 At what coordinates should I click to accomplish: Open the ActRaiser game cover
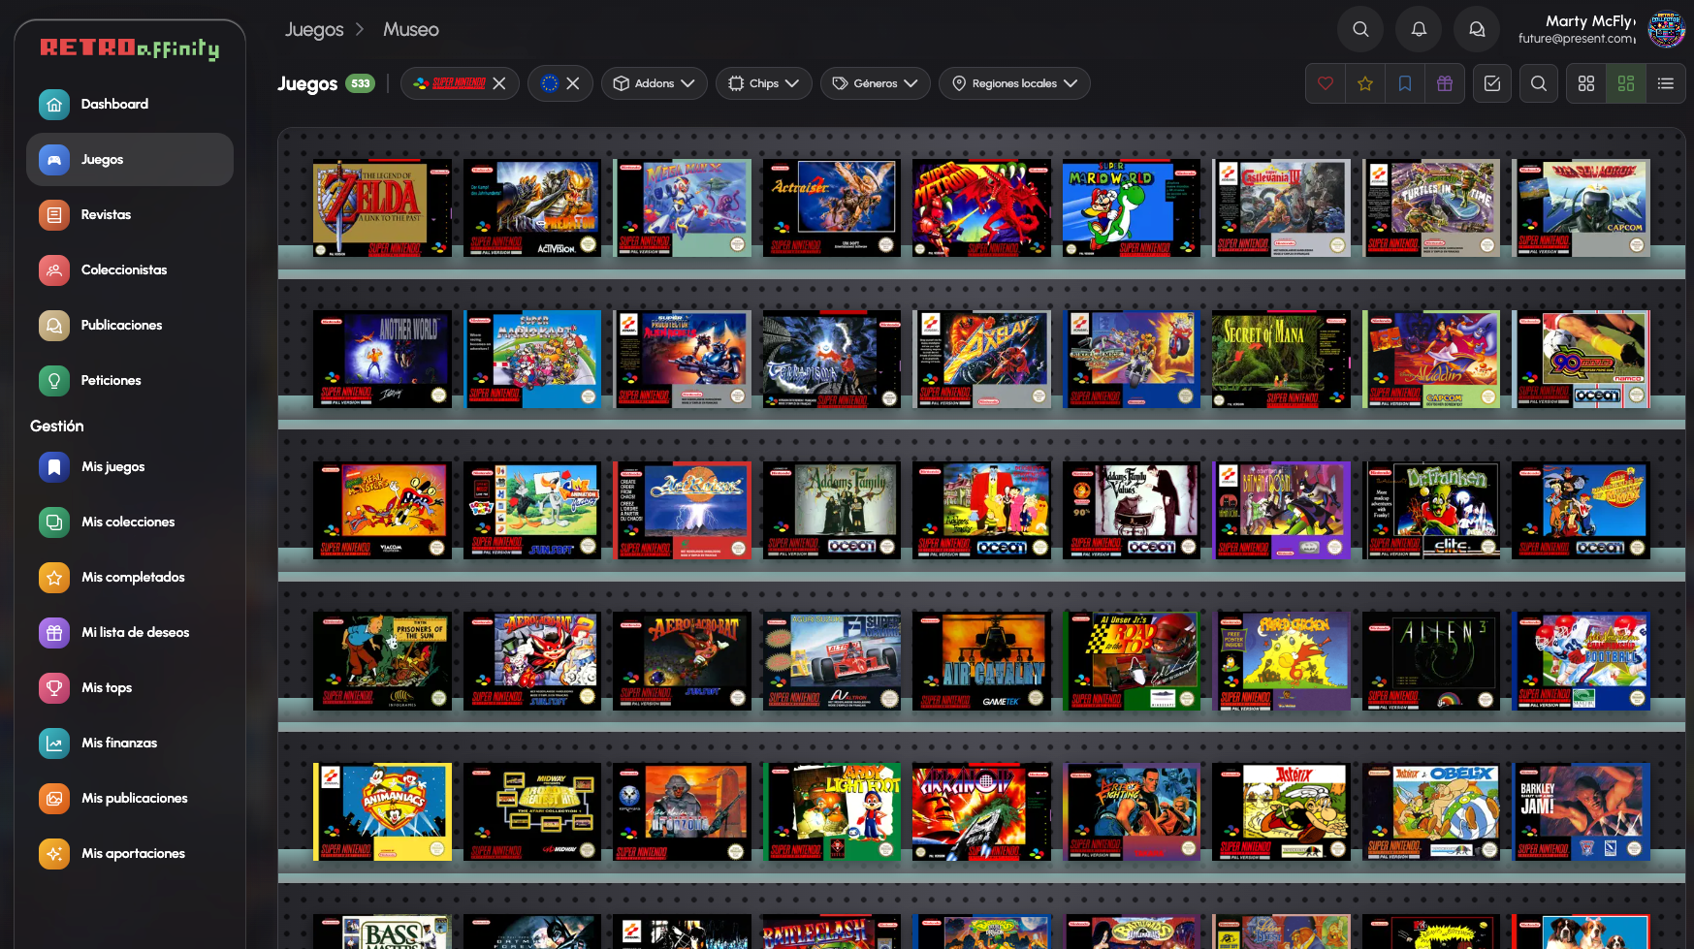point(832,208)
